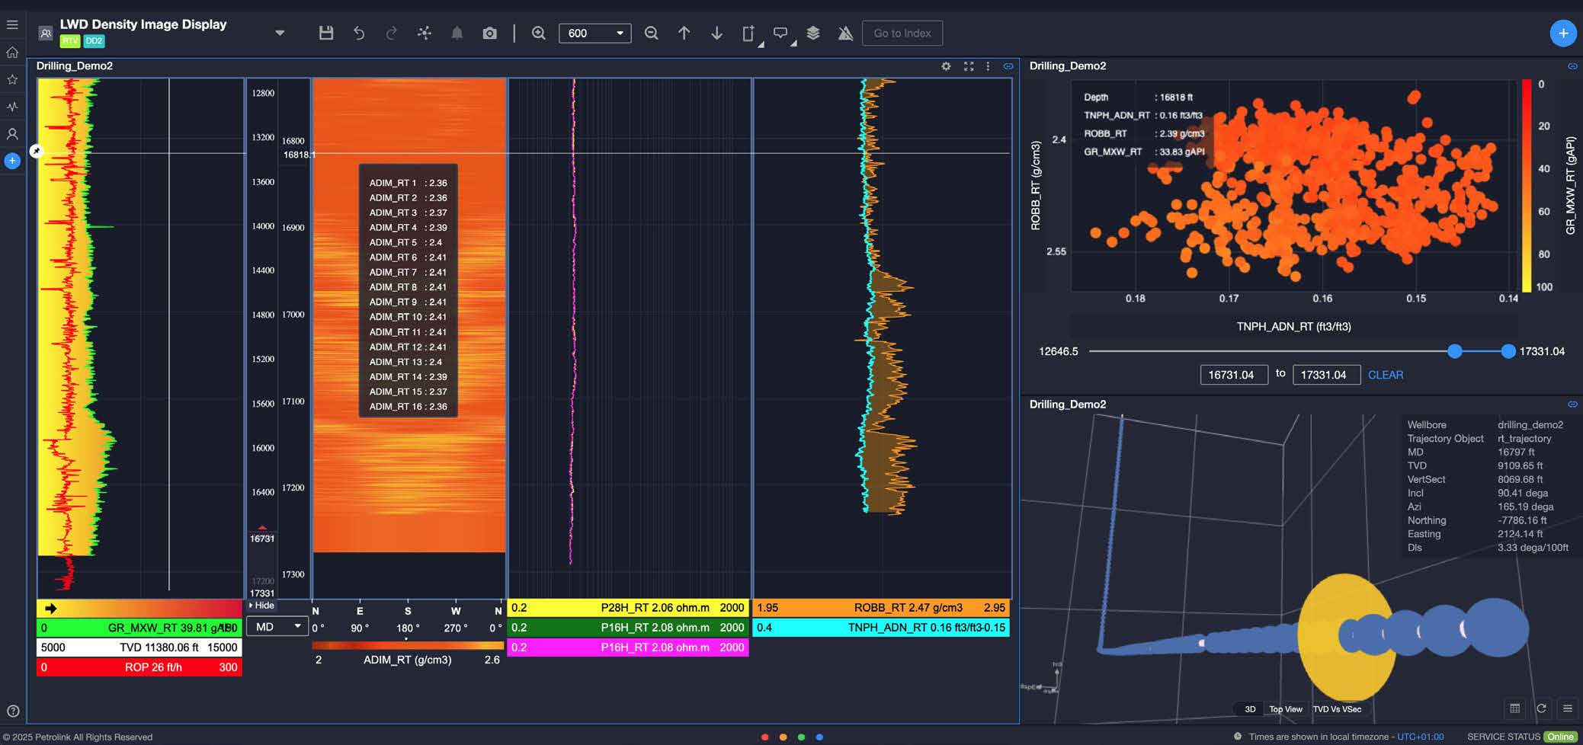
Task: Expand the display title dropdown arrow
Action: coord(280,33)
